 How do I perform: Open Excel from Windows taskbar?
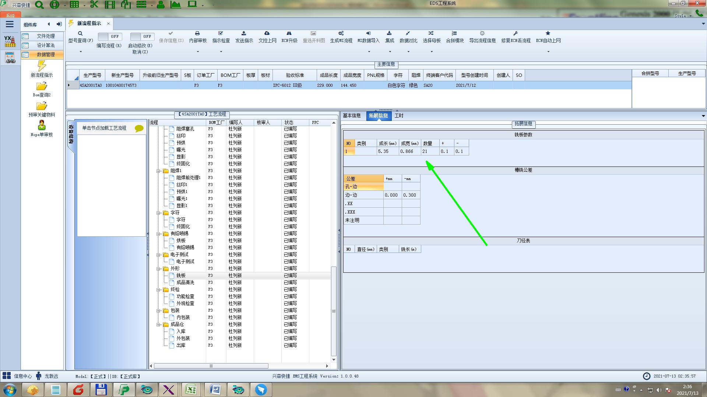click(190, 390)
